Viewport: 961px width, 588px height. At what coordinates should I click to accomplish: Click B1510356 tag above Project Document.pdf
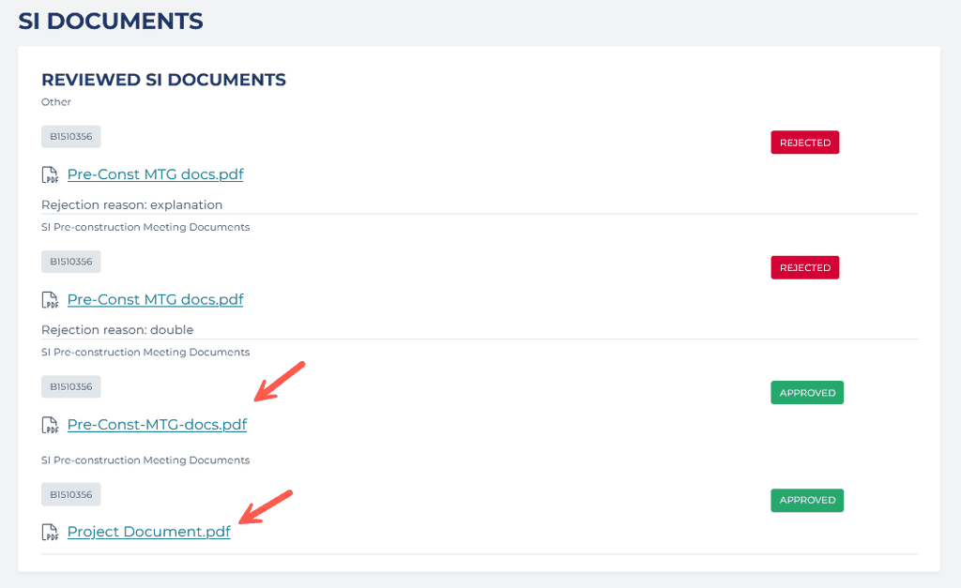pyautogui.click(x=71, y=495)
